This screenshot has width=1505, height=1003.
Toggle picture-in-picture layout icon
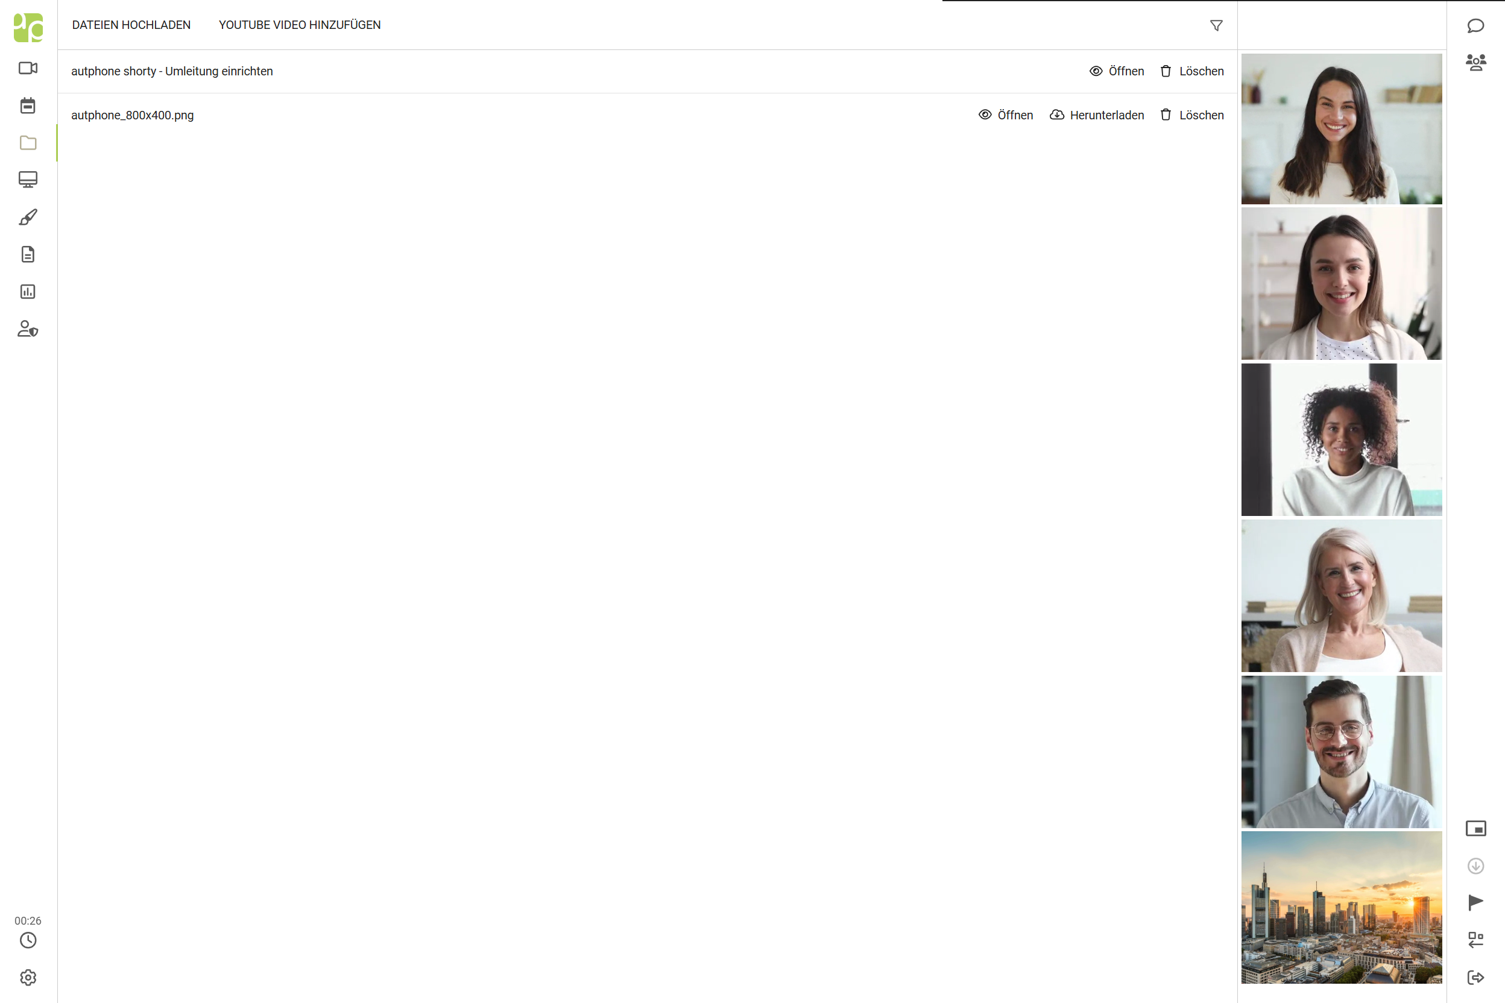[1475, 829]
